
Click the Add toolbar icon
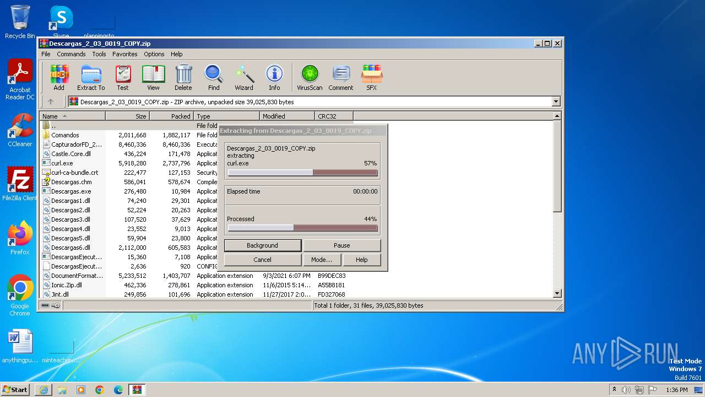point(59,78)
